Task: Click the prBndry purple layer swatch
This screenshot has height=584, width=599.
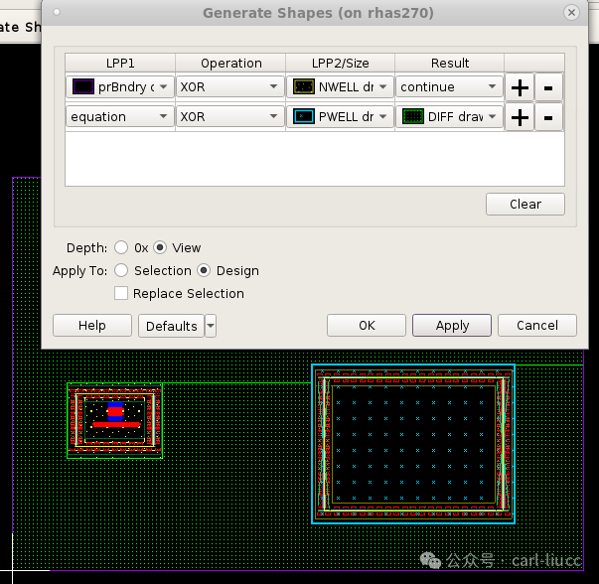Action: point(83,86)
